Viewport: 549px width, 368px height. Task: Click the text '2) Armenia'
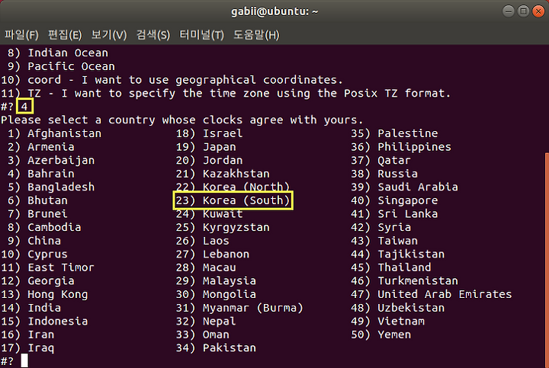click(40, 147)
